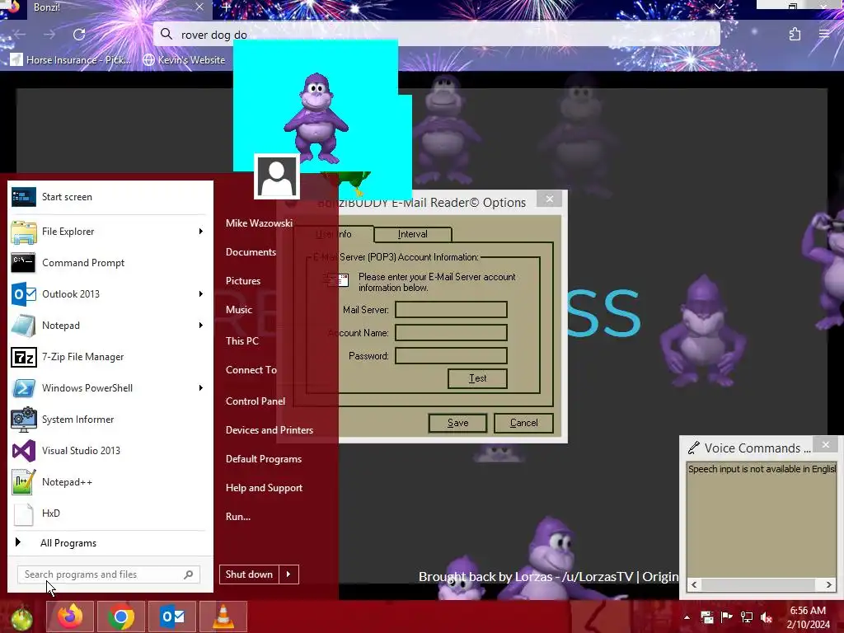Viewport: 844px width, 633px height.
Task: Open Start screen from start menu
Action: [110, 197]
